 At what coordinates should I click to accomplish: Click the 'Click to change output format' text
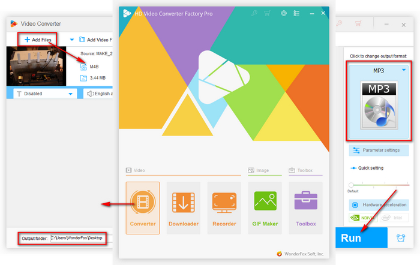pos(378,56)
